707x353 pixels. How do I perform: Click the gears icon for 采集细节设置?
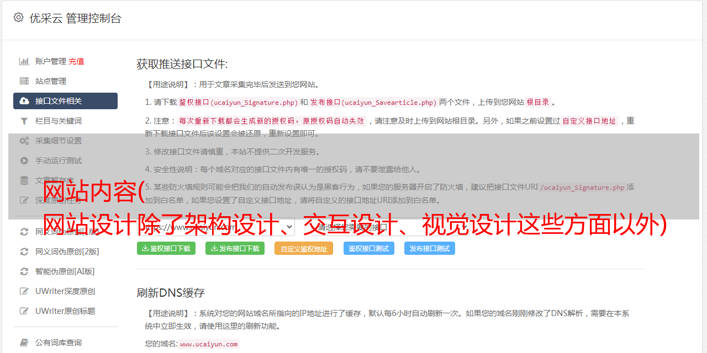[x=24, y=141]
